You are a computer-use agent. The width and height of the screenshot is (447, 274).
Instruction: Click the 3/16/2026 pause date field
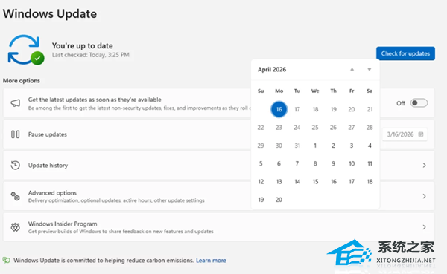[405, 134]
